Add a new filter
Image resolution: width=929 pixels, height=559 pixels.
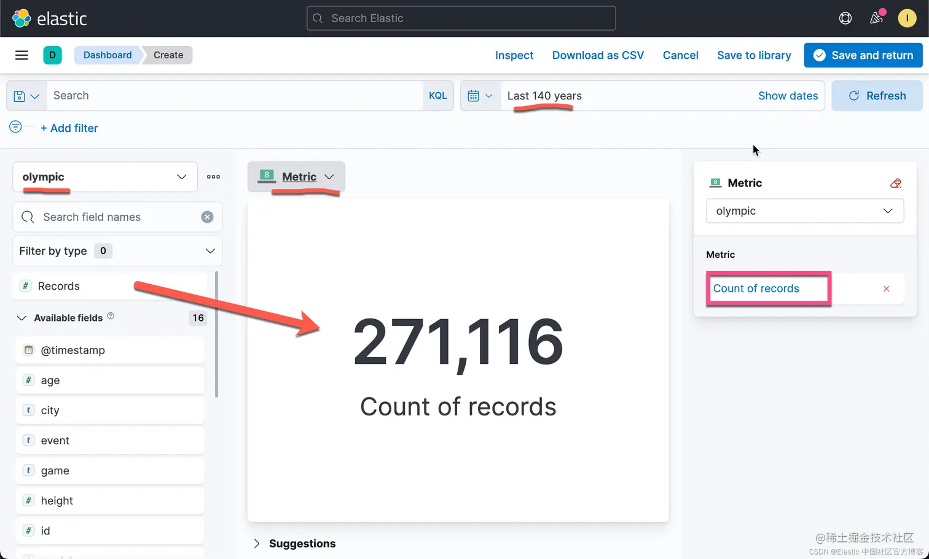(x=69, y=128)
